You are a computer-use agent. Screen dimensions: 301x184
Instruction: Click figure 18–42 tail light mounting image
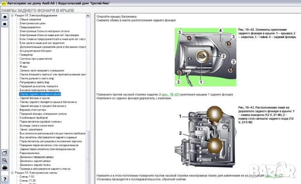[206, 57]
